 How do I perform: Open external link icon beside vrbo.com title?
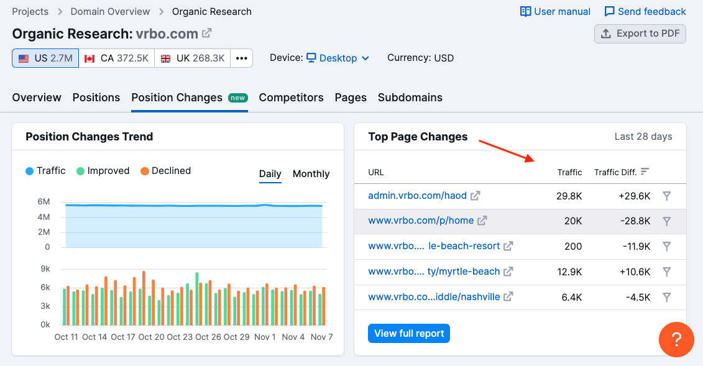pyautogui.click(x=207, y=33)
